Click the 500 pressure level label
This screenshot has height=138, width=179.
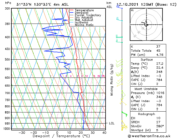(x=8, y=60)
